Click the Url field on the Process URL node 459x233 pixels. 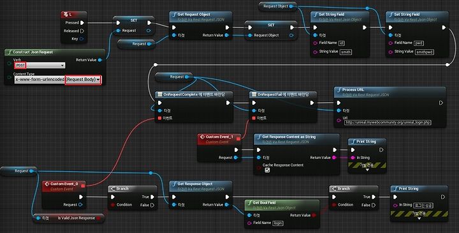[388, 123]
